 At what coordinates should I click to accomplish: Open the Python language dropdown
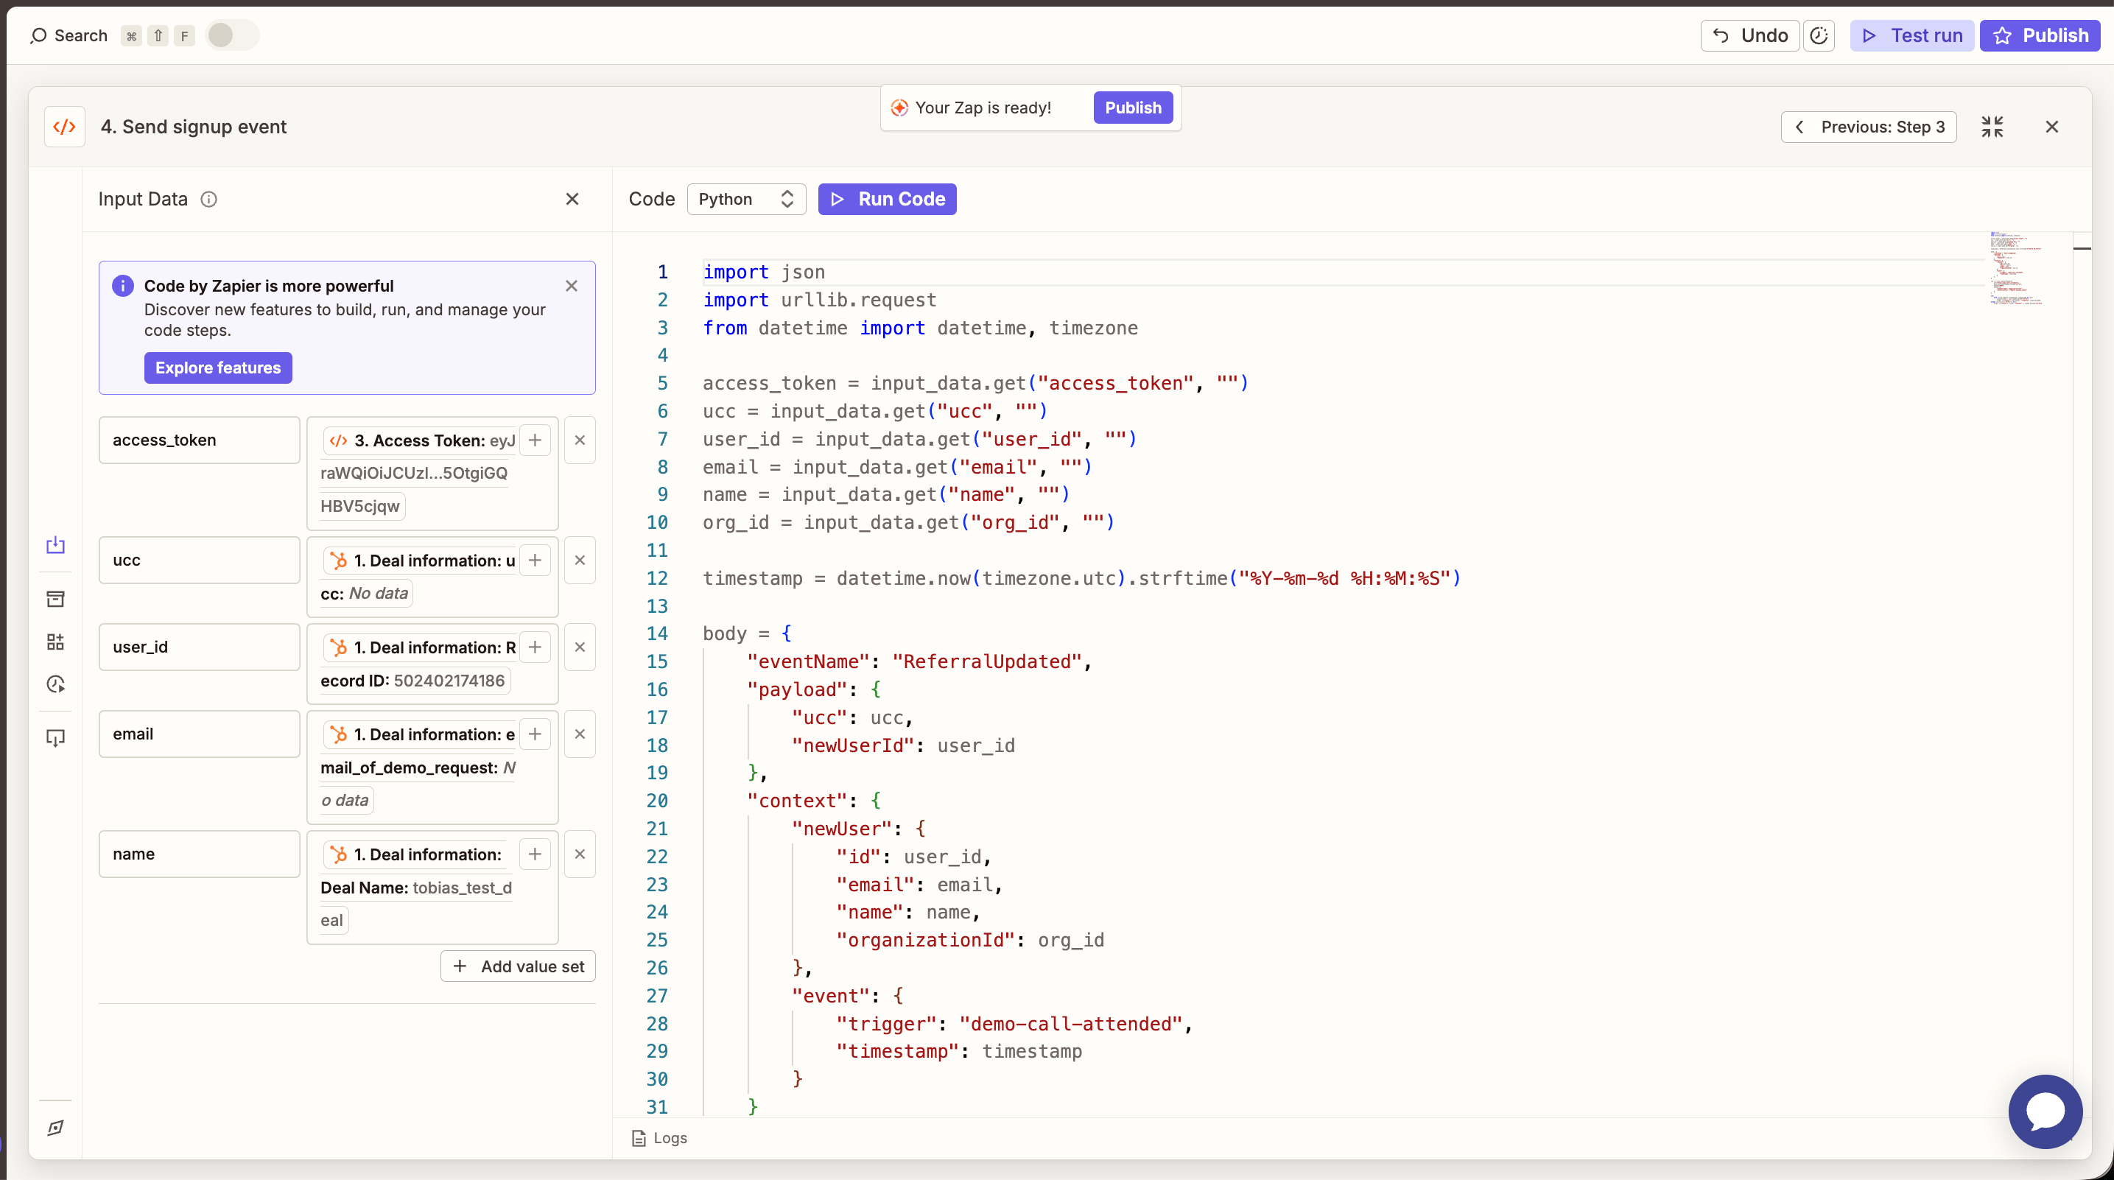coord(747,200)
